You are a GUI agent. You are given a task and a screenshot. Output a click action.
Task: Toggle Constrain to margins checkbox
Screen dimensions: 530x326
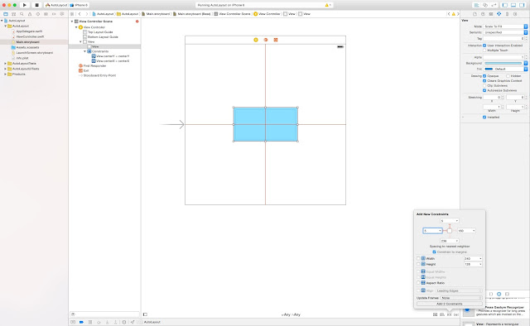(434, 252)
